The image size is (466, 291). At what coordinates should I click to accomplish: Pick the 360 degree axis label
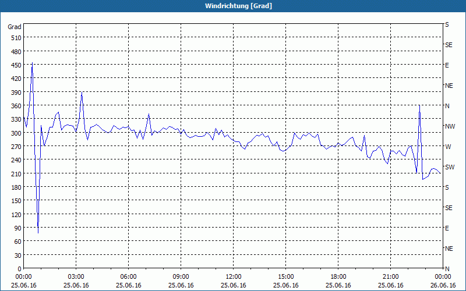[17, 106]
